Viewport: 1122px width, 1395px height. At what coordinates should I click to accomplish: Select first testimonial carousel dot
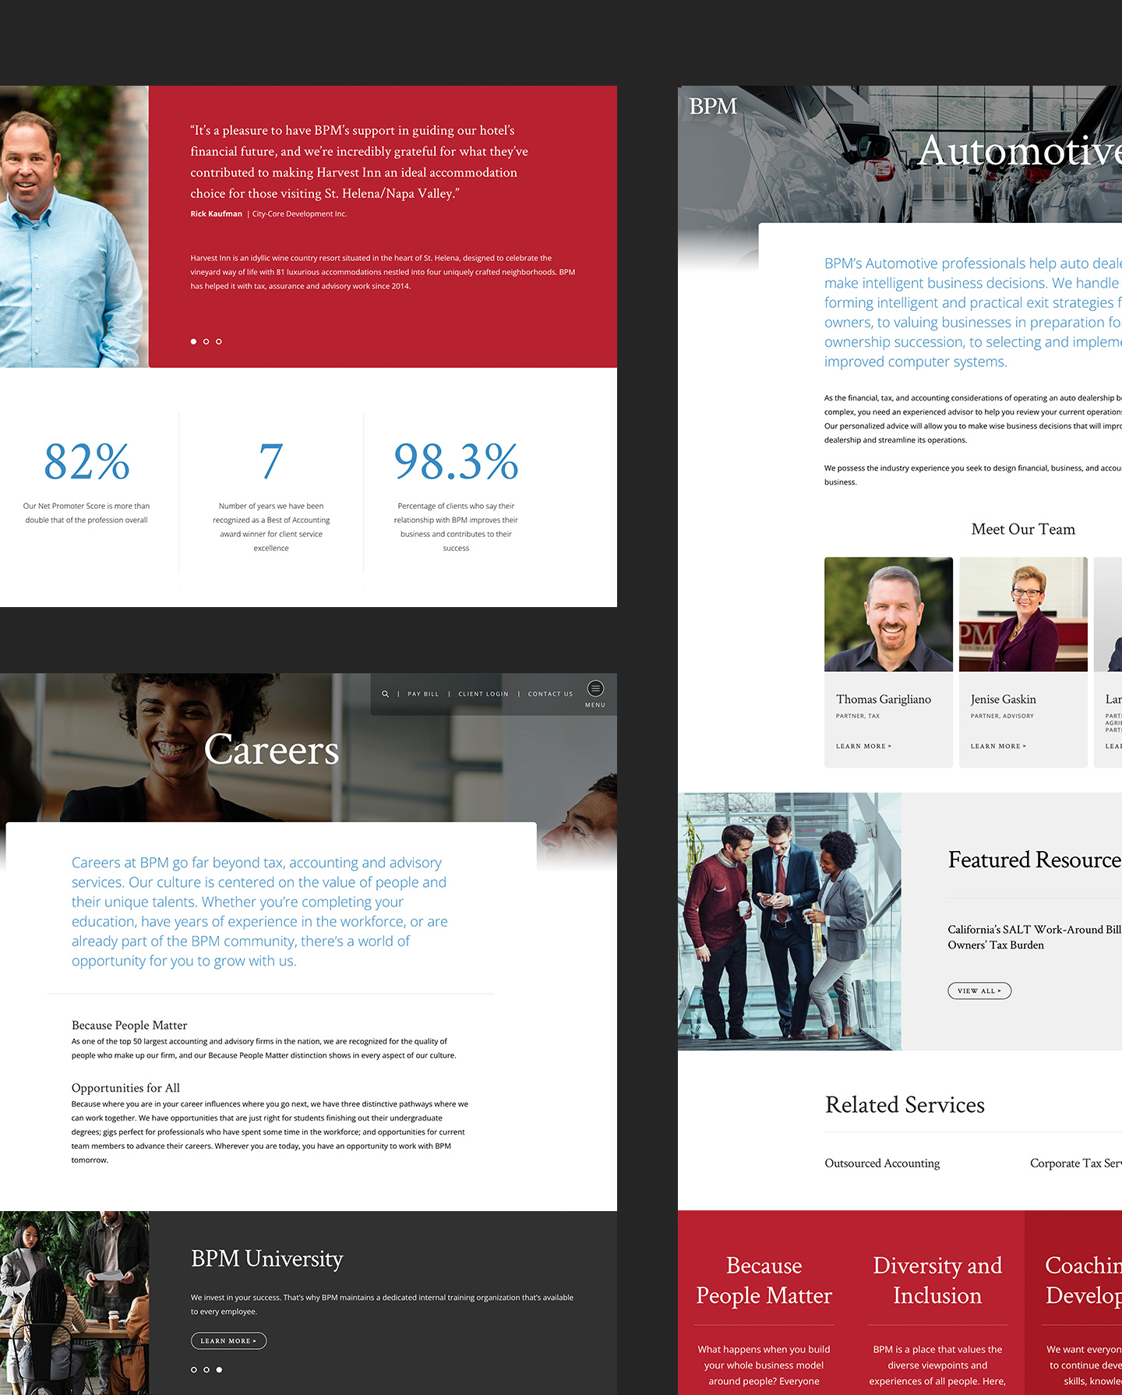coord(193,341)
